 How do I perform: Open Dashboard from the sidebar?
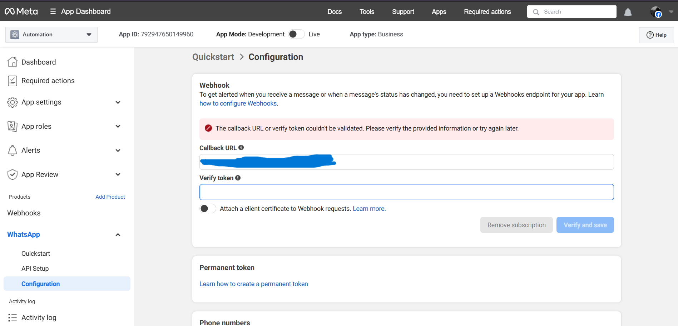(39, 62)
